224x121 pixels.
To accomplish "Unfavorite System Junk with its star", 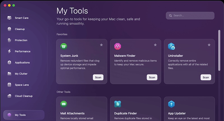I will [x=101, y=45].
